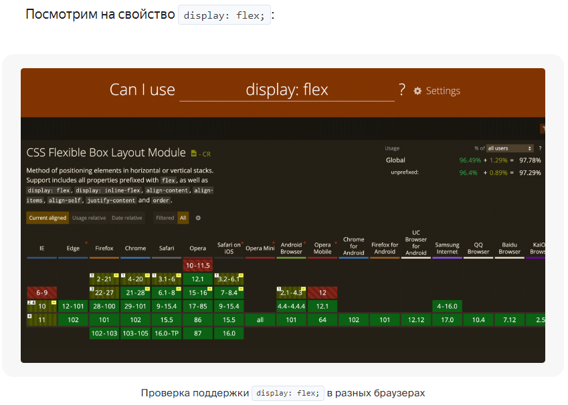Image resolution: width=568 pixels, height=405 pixels.
Task: Select Firefox 22-27 cell
Action: tap(104, 293)
